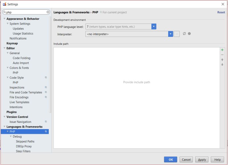Reload interpreter list with refresh icon
Image resolution: width=228 pixels, height=165 pixels.
185,33
